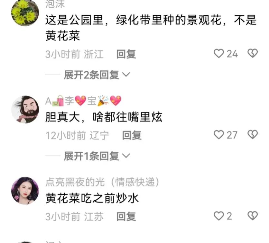Like the comment about park landscape flowers
Screen dimensions: 269x243
(219, 53)
